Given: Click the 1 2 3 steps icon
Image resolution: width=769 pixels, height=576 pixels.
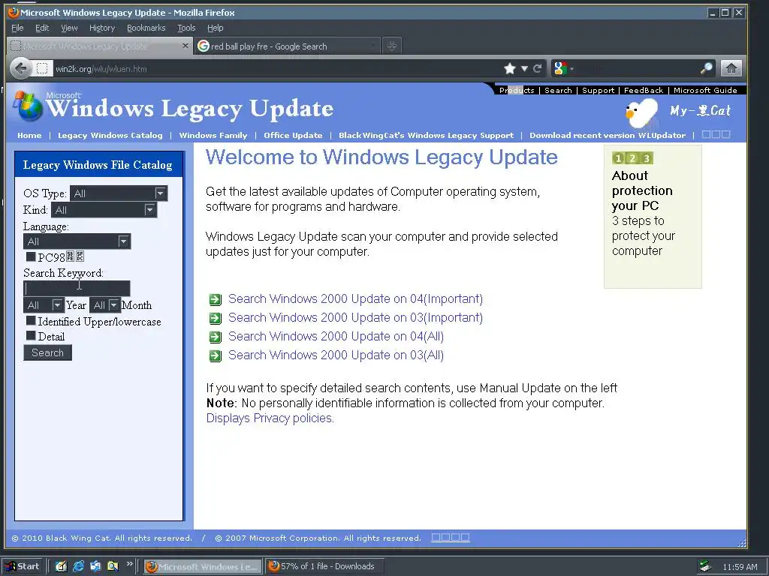Looking at the screenshot, I should pos(632,158).
